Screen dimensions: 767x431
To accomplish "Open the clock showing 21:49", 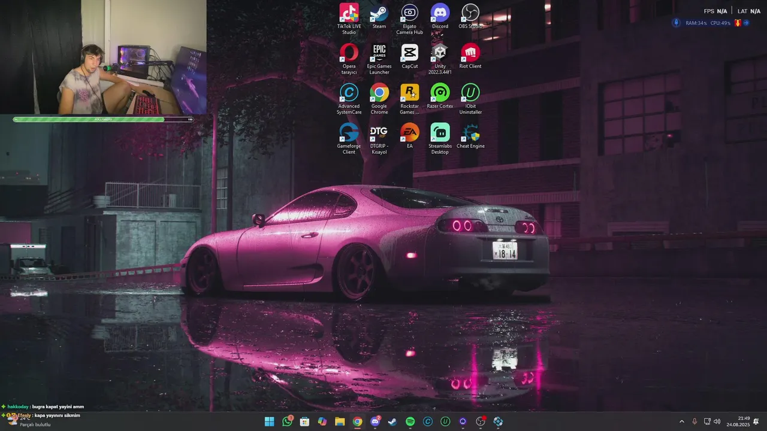I will (738, 421).
